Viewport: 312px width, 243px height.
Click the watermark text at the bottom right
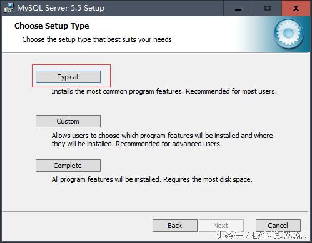pos(261,236)
